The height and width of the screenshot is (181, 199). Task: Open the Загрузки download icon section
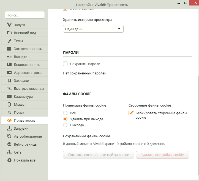coord(9,129)
